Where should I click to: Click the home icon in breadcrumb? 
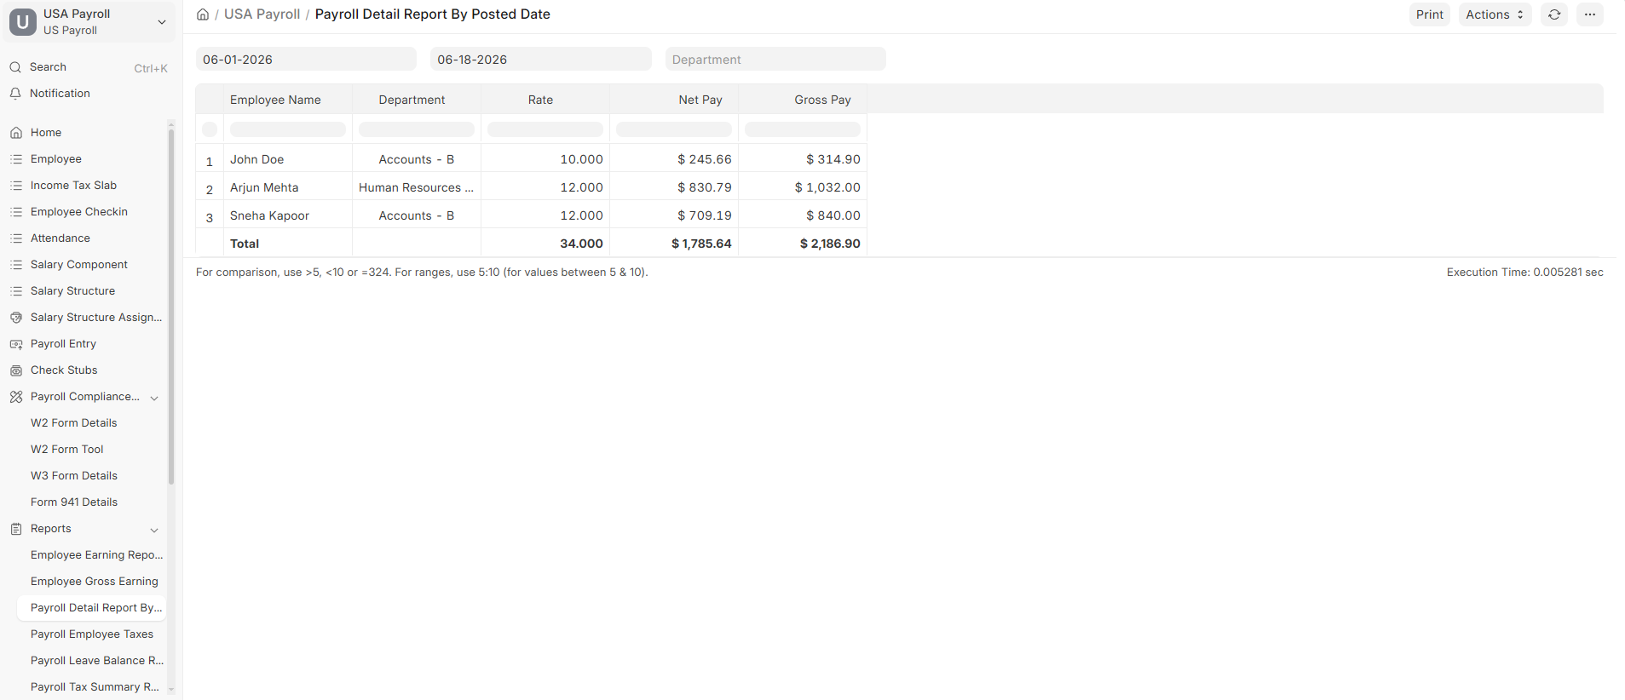pos(203,14)
